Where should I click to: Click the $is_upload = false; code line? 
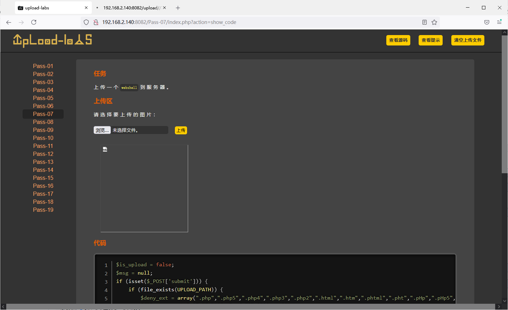(145, 265)
